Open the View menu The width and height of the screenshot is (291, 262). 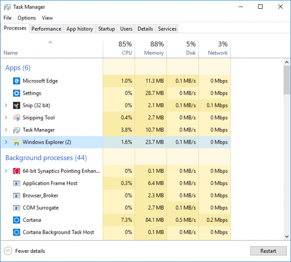[48, 18]
